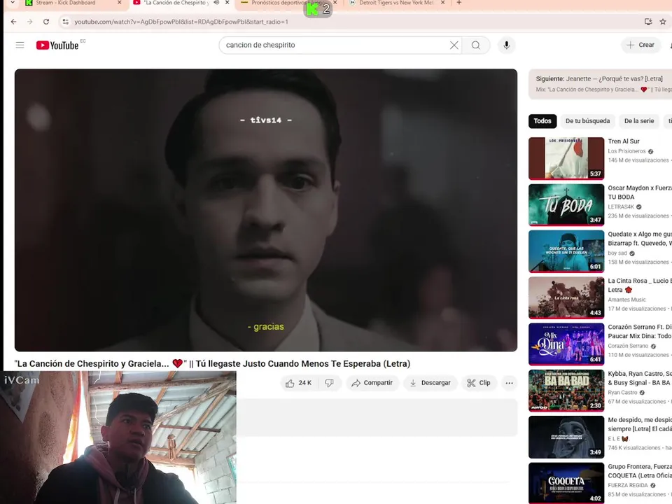Bookmark page with star icon
672x504 pixels.
click(663, 22)
